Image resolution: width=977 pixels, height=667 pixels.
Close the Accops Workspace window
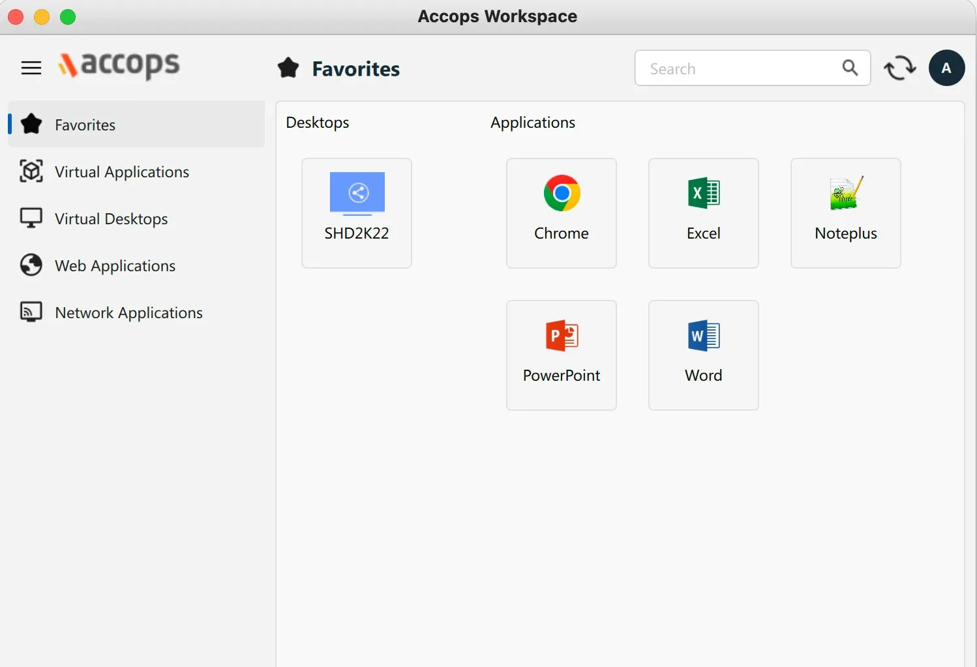pyautogui.click(x=16, y=16)
